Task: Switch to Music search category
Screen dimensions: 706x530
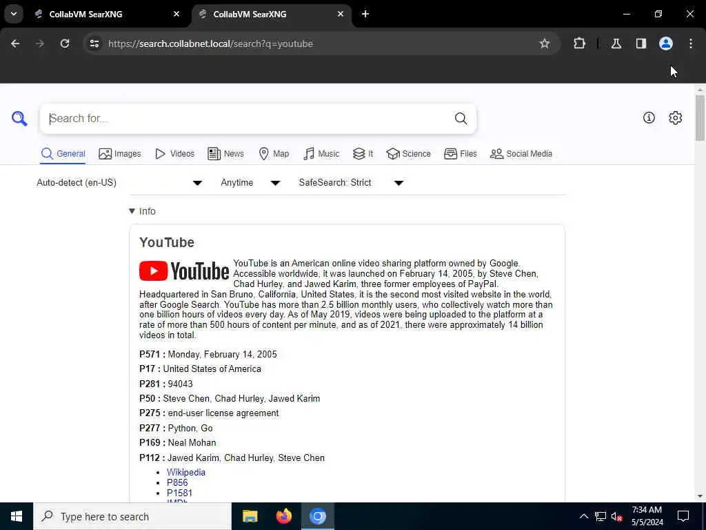Action: [x=321, y=154]
